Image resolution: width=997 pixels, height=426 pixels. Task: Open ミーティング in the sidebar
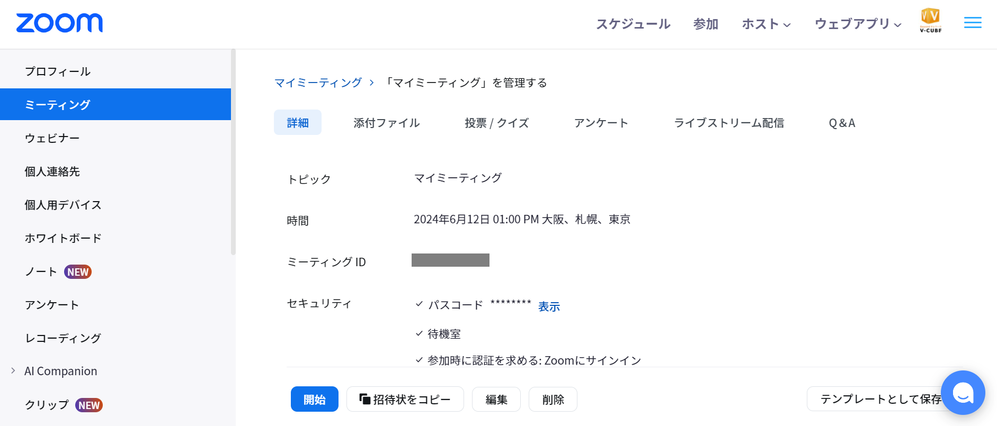[x=115, y=104]
